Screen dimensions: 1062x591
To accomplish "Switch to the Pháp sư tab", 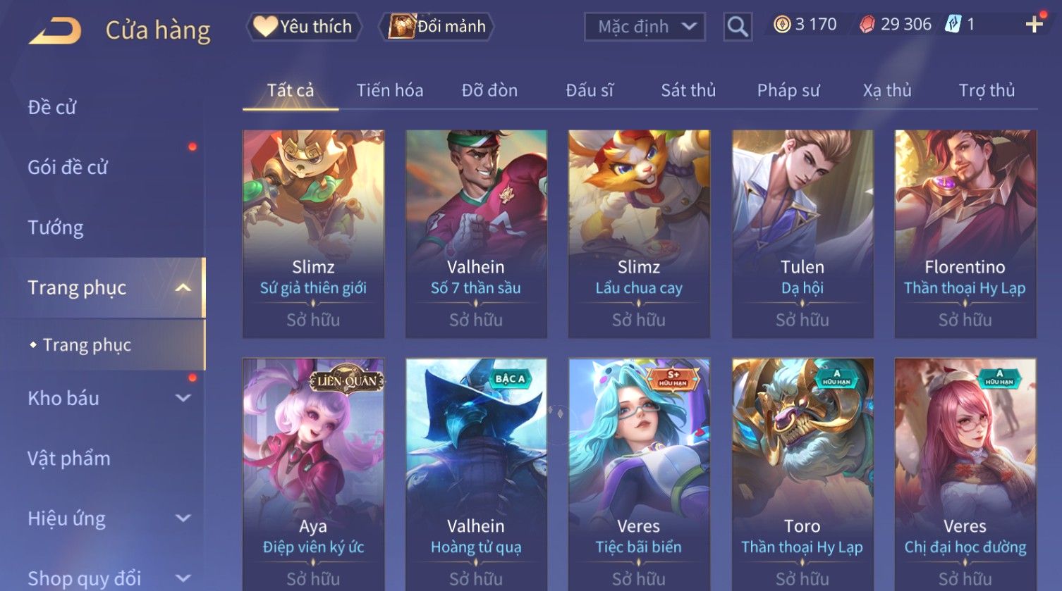I will click(x=788, y=90).
